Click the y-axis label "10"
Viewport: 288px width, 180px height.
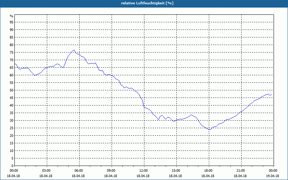(x=12, y=151)
